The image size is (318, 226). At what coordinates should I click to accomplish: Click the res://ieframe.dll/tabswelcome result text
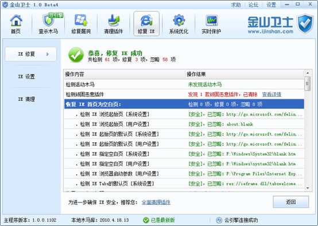click(x=264, y=184)
